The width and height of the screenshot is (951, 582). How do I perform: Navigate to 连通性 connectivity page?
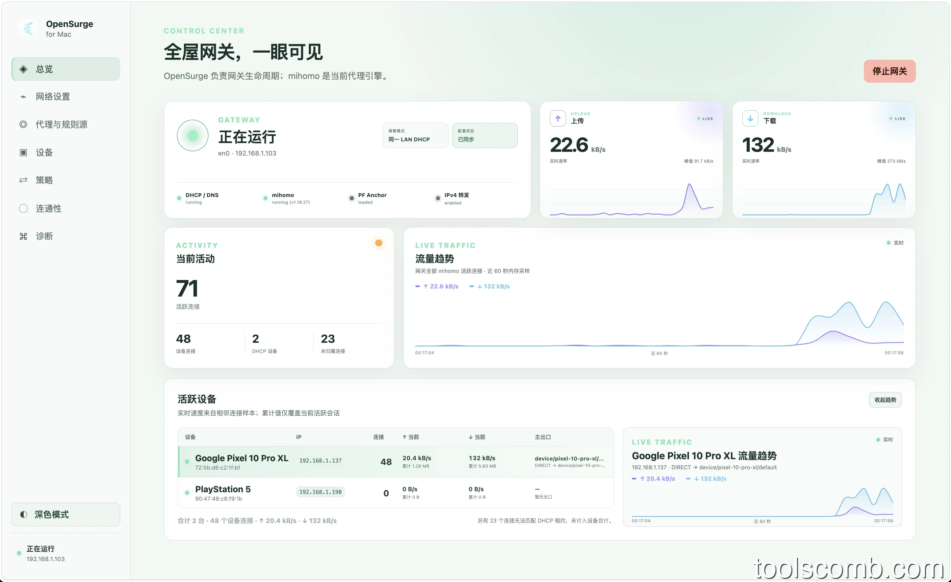pos(66,208)
